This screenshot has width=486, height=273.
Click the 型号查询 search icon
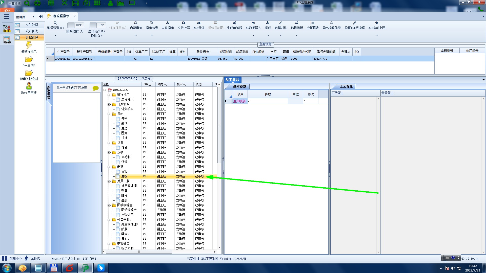55,23
